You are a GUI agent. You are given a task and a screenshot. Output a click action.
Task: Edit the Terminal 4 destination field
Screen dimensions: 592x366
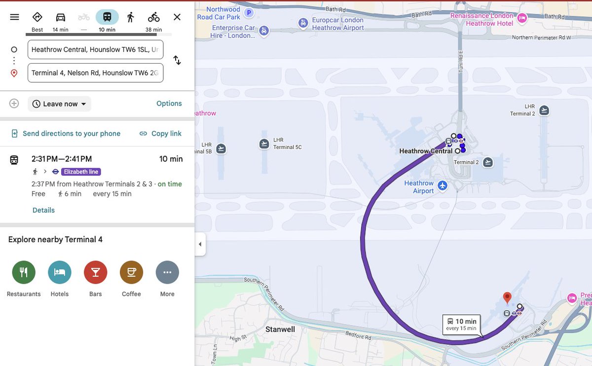pos(95,73)
